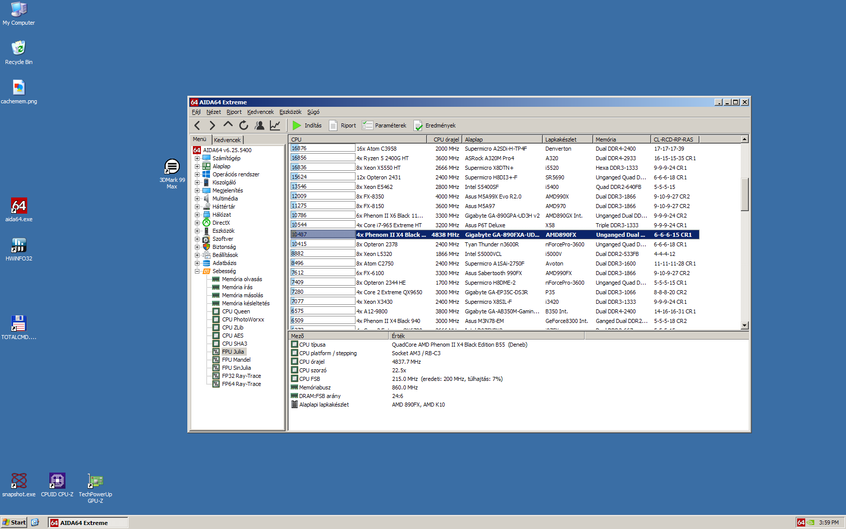Open Paraméterek from the toolbar
The image size is (846, 529).
pos(384,125)
